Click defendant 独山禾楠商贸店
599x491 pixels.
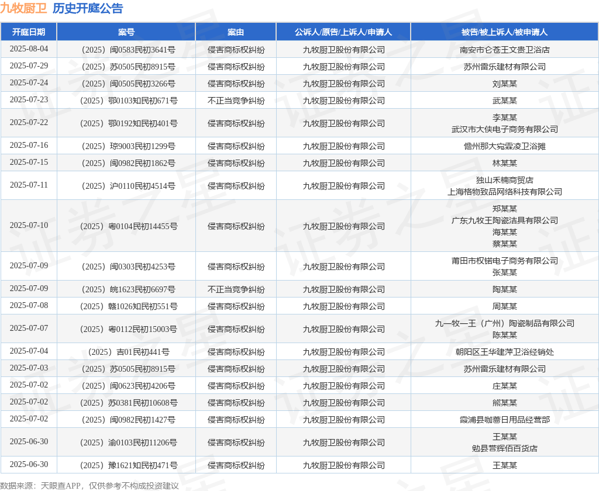point(505,180)
